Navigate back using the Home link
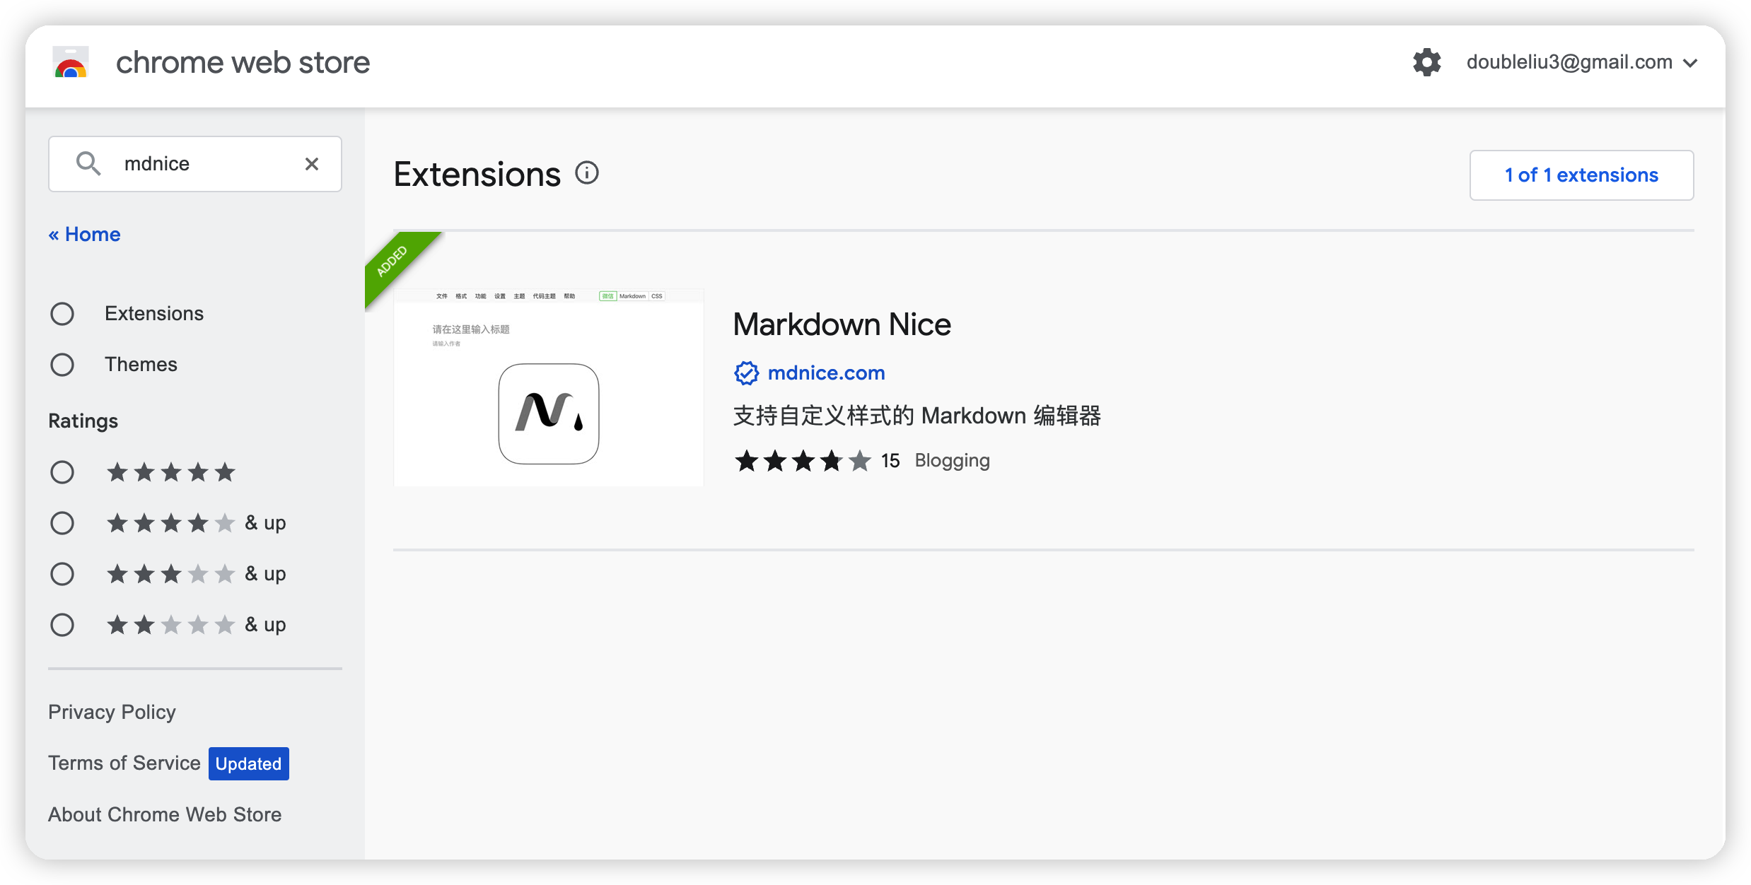 pyautogui.click(x=83, y=233)
